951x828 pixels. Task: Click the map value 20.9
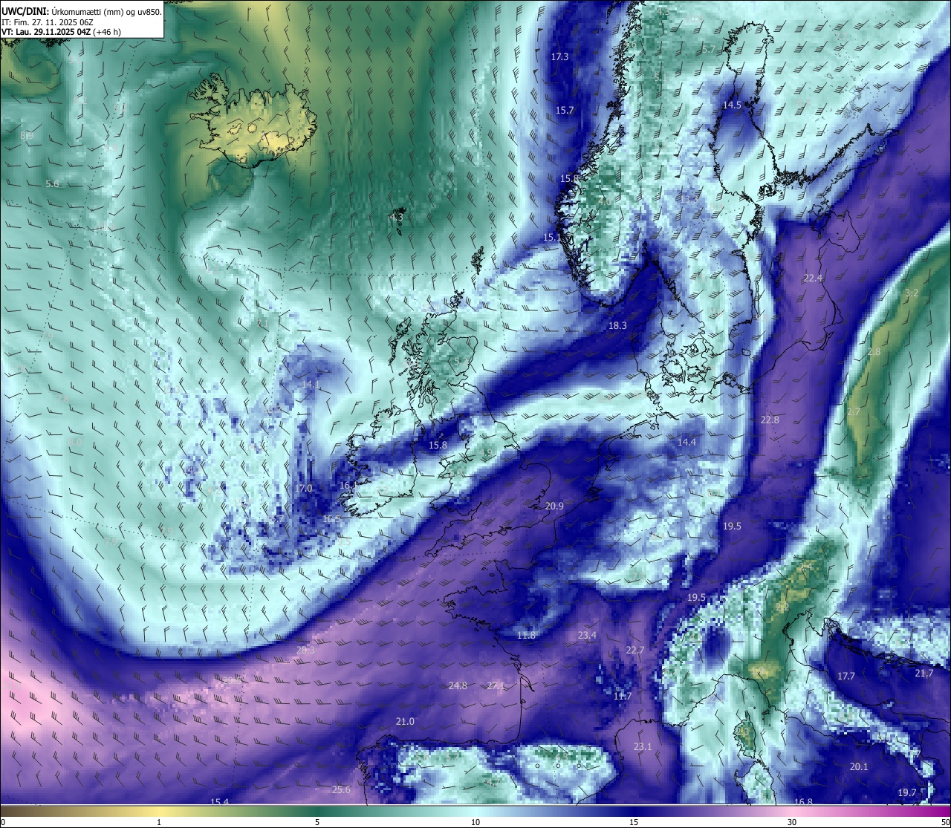pyautogui.click(x=554, y=506)
